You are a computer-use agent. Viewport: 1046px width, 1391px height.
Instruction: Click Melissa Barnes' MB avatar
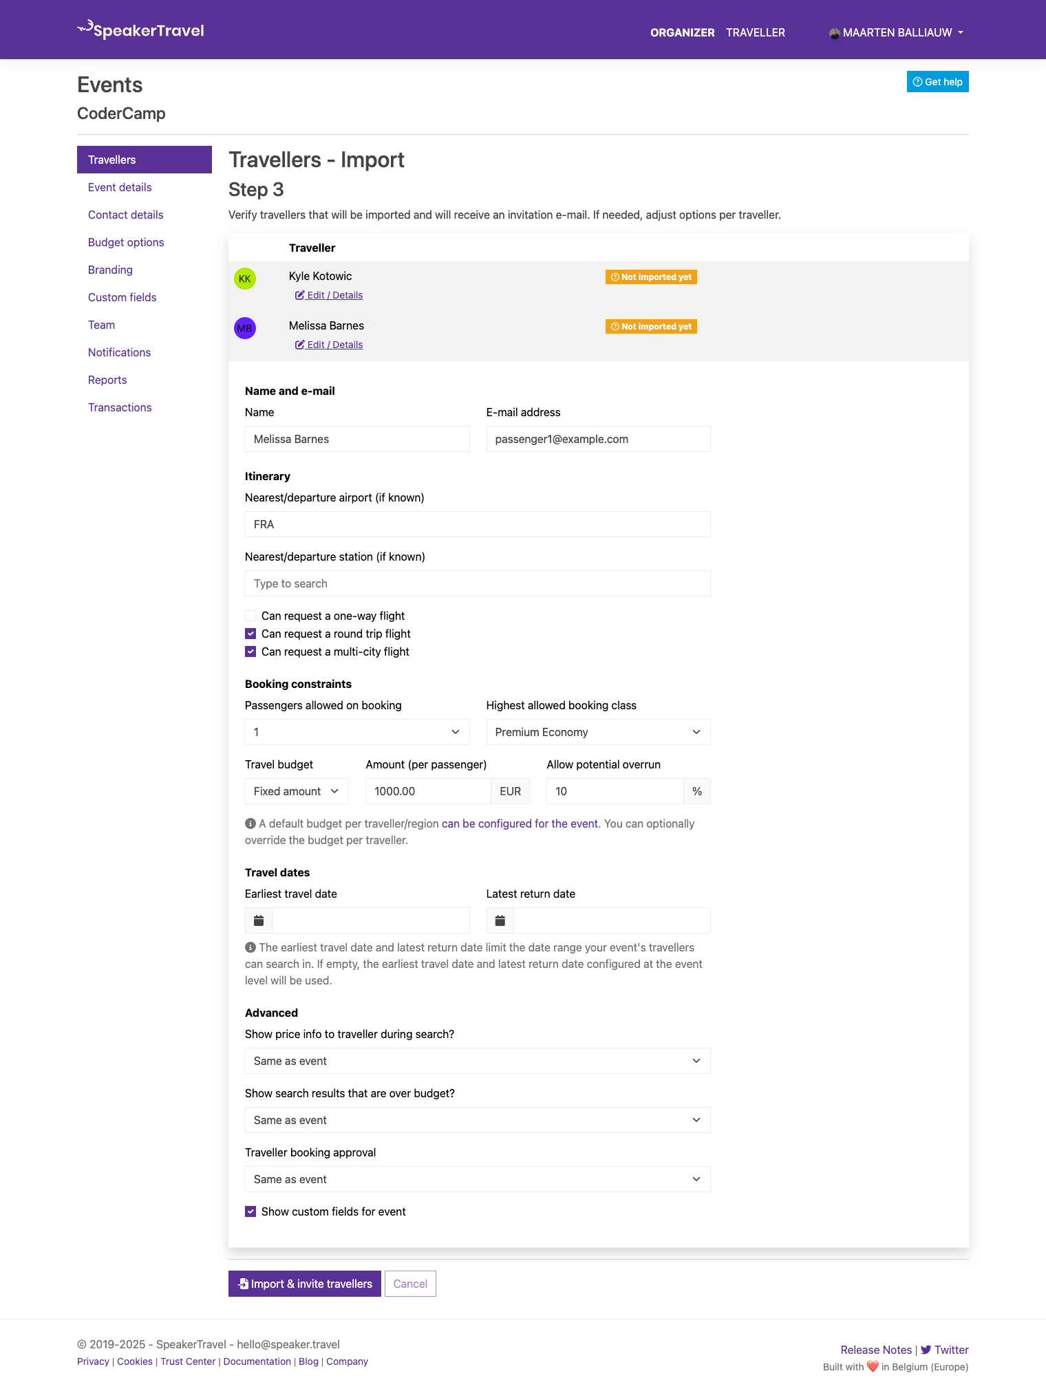tap(245, 328)
